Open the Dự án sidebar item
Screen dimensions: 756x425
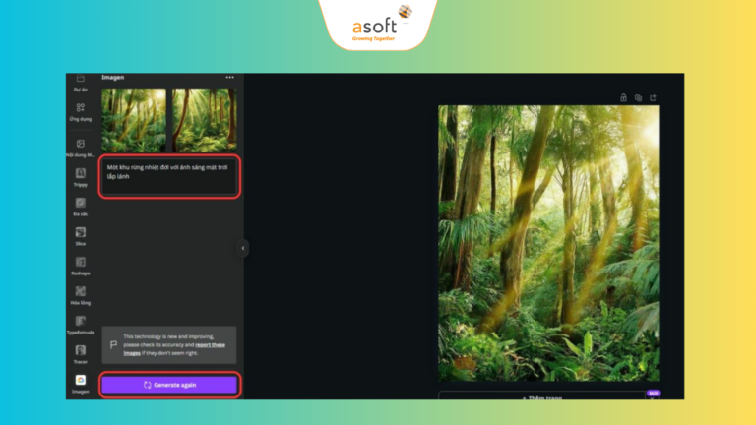[x=80, y=81]
